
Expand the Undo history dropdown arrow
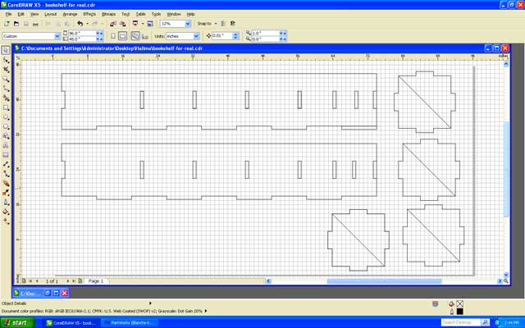tap(88, 24)
